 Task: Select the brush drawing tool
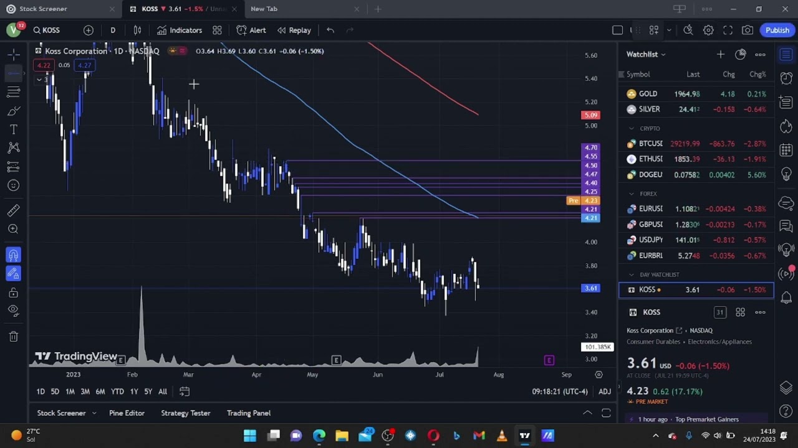click(x=13, y=111)
